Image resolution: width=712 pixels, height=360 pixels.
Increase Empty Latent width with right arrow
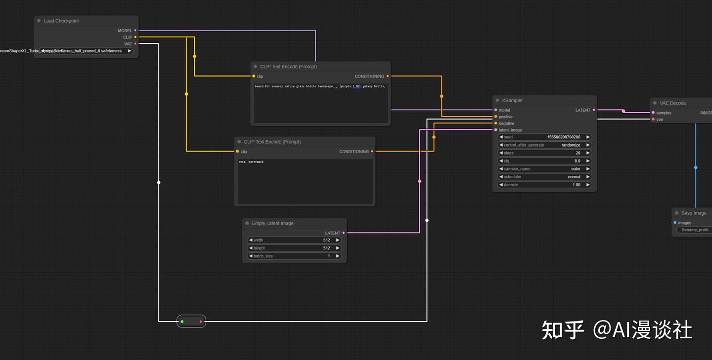point(338,240)
